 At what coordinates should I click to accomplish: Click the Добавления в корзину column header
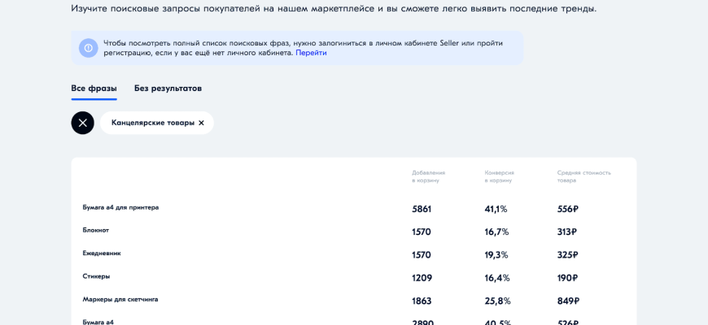pyautogui.click(x=428, y=176)
